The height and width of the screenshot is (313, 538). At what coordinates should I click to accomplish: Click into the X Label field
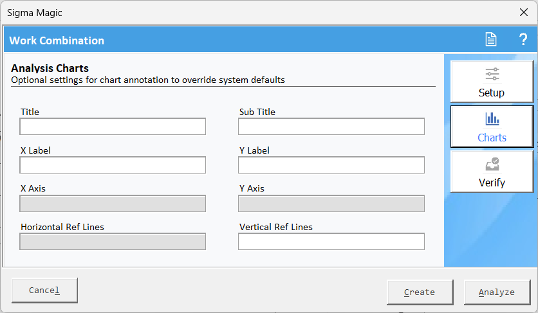coord(113,165)
